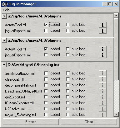Open info for ActorXTool.mll in second u:/sq section

point(102,49)
